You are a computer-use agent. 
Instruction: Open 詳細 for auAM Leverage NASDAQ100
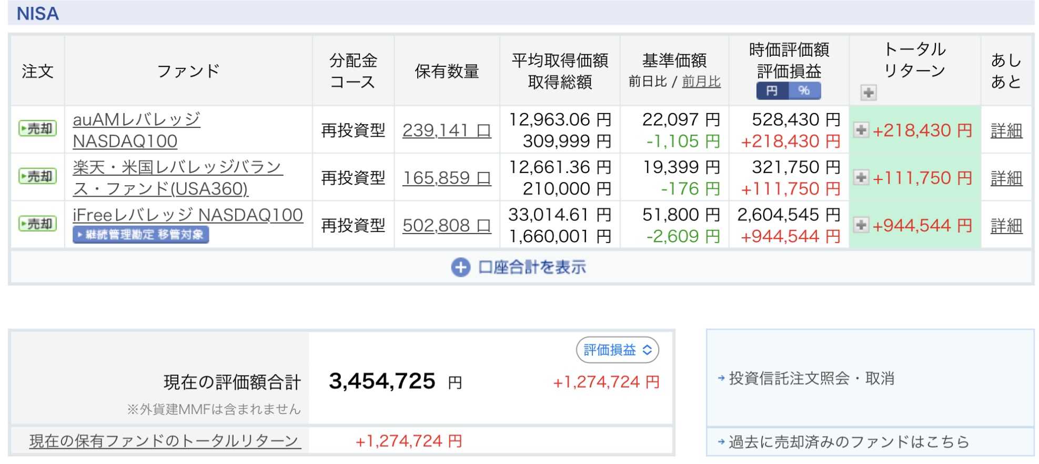(1006, 130)
